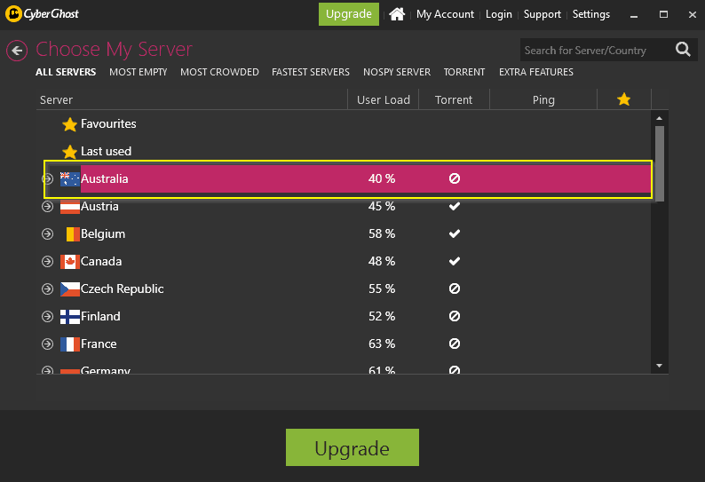The image size is (705, 482).
Task: Click Finland's torrent-blocked icon
Action: pos(455,317)
